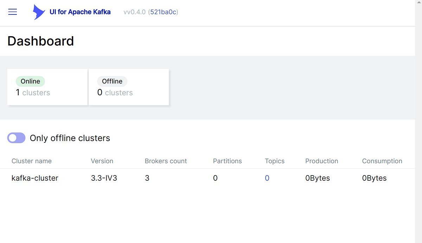Toggle the Only offline clusters switch

click(16, 138)
